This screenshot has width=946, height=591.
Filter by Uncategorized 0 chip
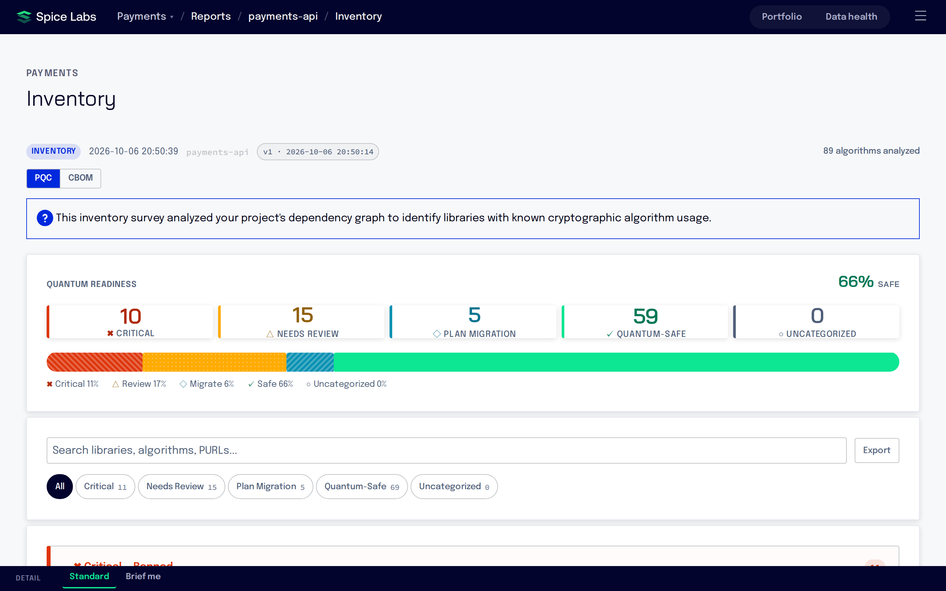tap(454, 486)
